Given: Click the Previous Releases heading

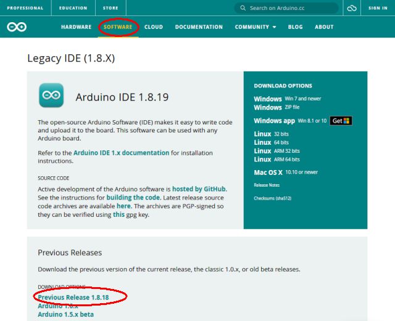Looking at the screenshot, I should pos(70,253).
